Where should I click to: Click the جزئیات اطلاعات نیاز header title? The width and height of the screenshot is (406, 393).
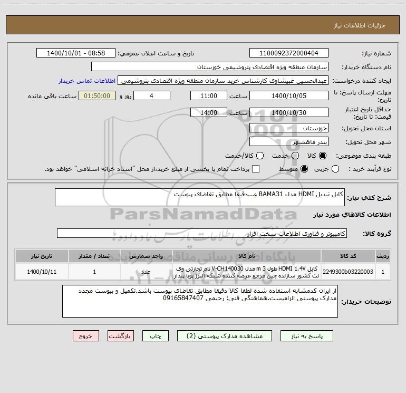tap(360, 25)
